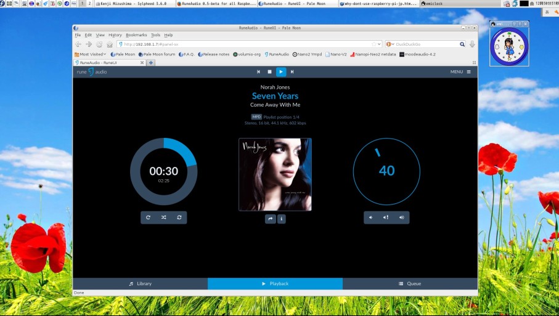Screen dimensions: 559x316
Task: Stop playback in RuneAudio
Action: pyautogui.click(x=269, y=72)
